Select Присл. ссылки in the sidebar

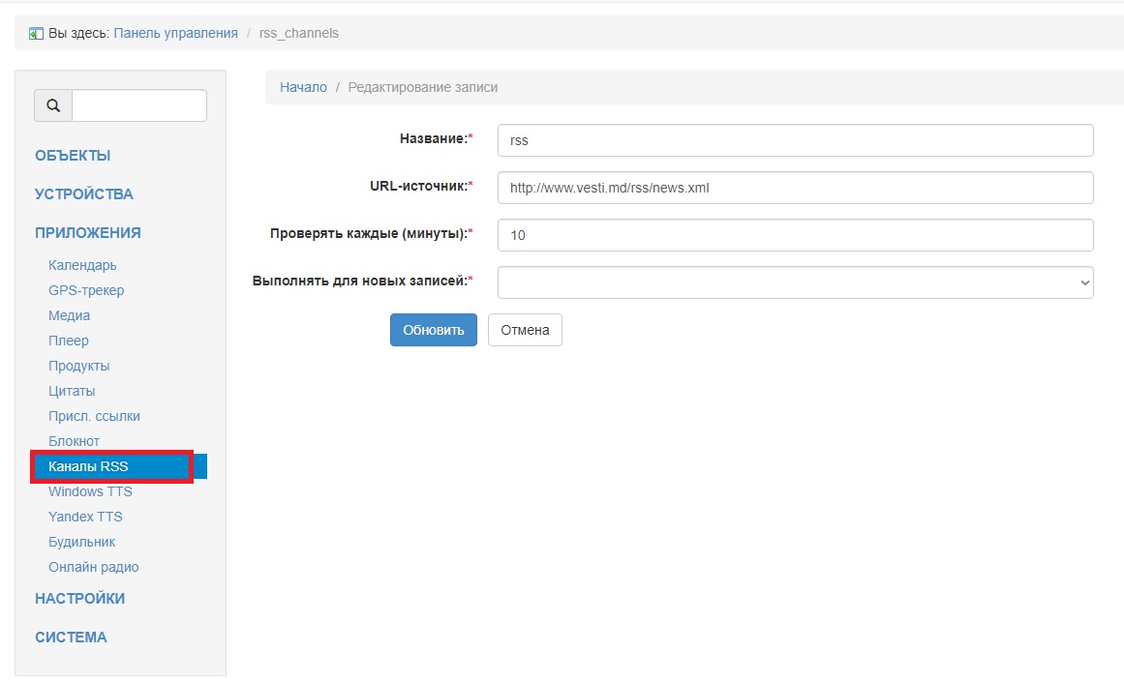click(x=94, y=415)
